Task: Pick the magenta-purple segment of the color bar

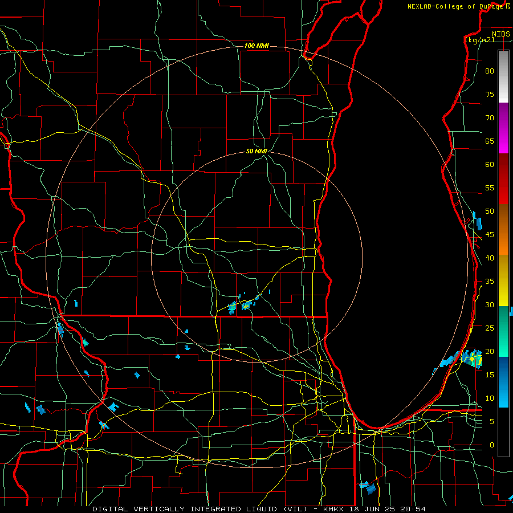Action: coord(503,128)
